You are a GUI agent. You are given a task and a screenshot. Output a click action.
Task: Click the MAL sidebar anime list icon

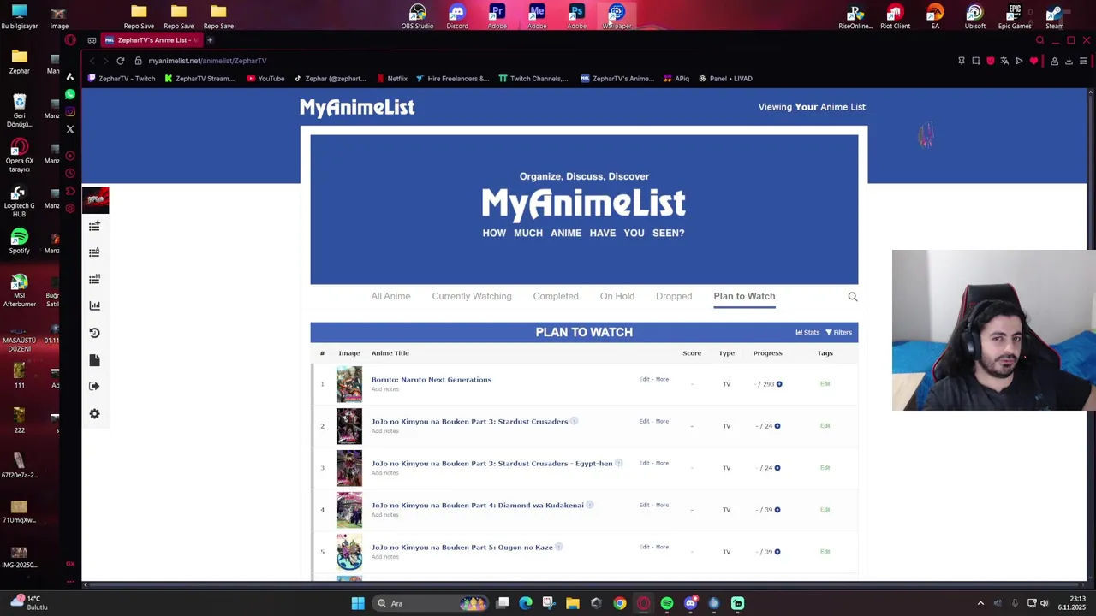point(94,252)
